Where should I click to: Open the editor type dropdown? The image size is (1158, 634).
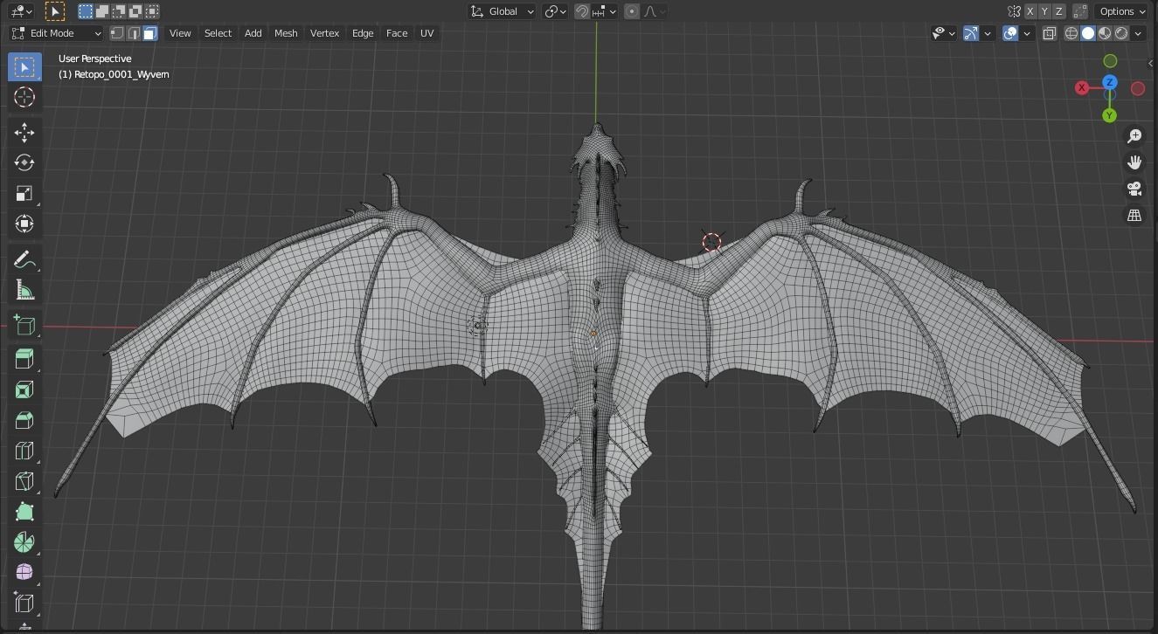point(20,11)
